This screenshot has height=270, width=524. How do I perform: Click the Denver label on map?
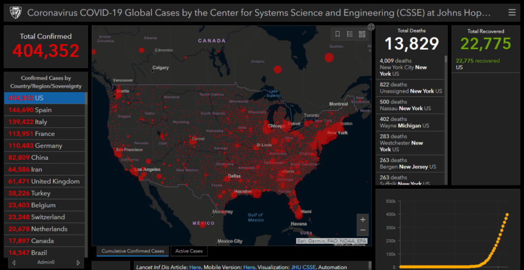[198, 138]
